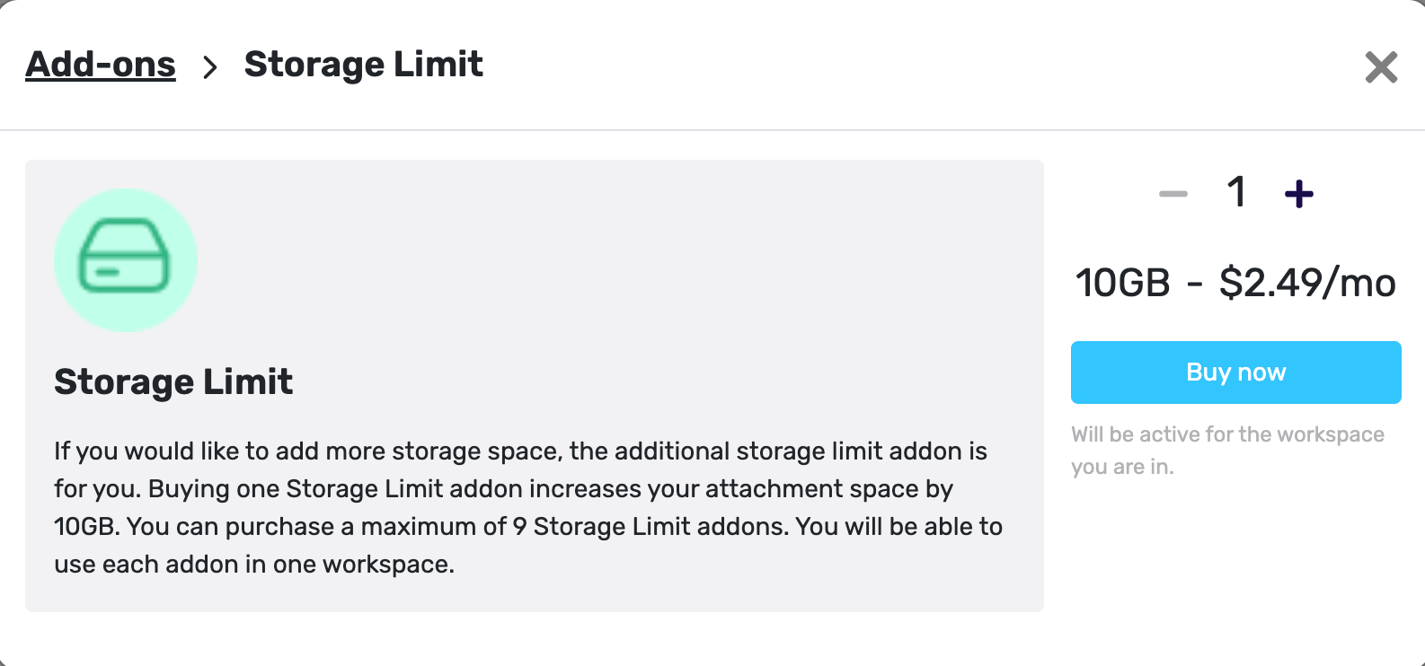Select the quantity value showing 1
Viewport: 1425px width, 666px height.
1236,191
